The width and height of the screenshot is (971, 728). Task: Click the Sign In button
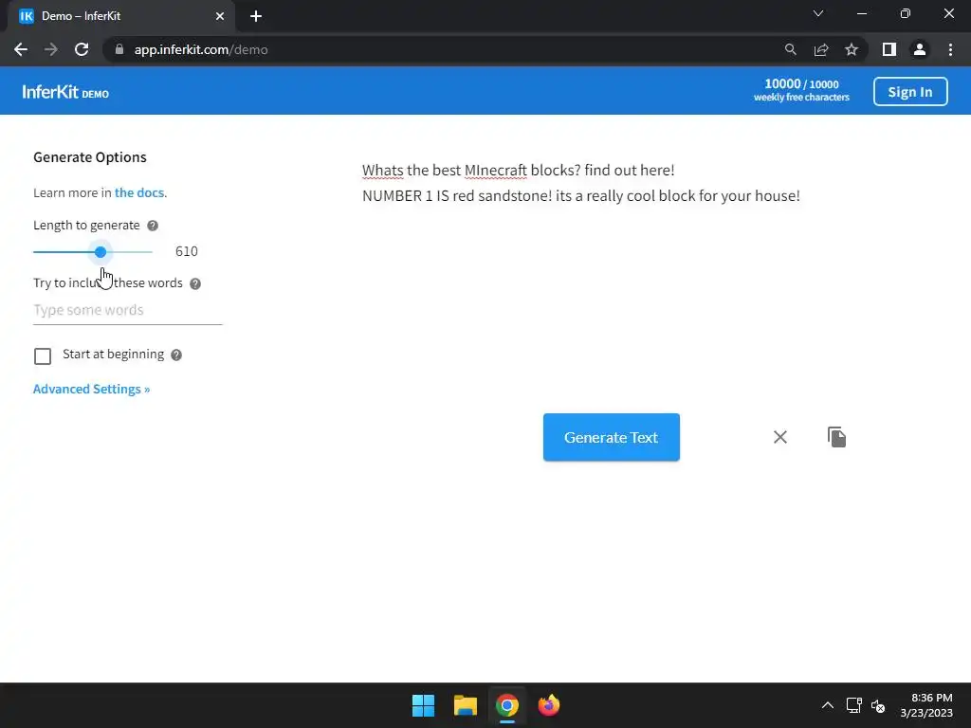[910, 92]
